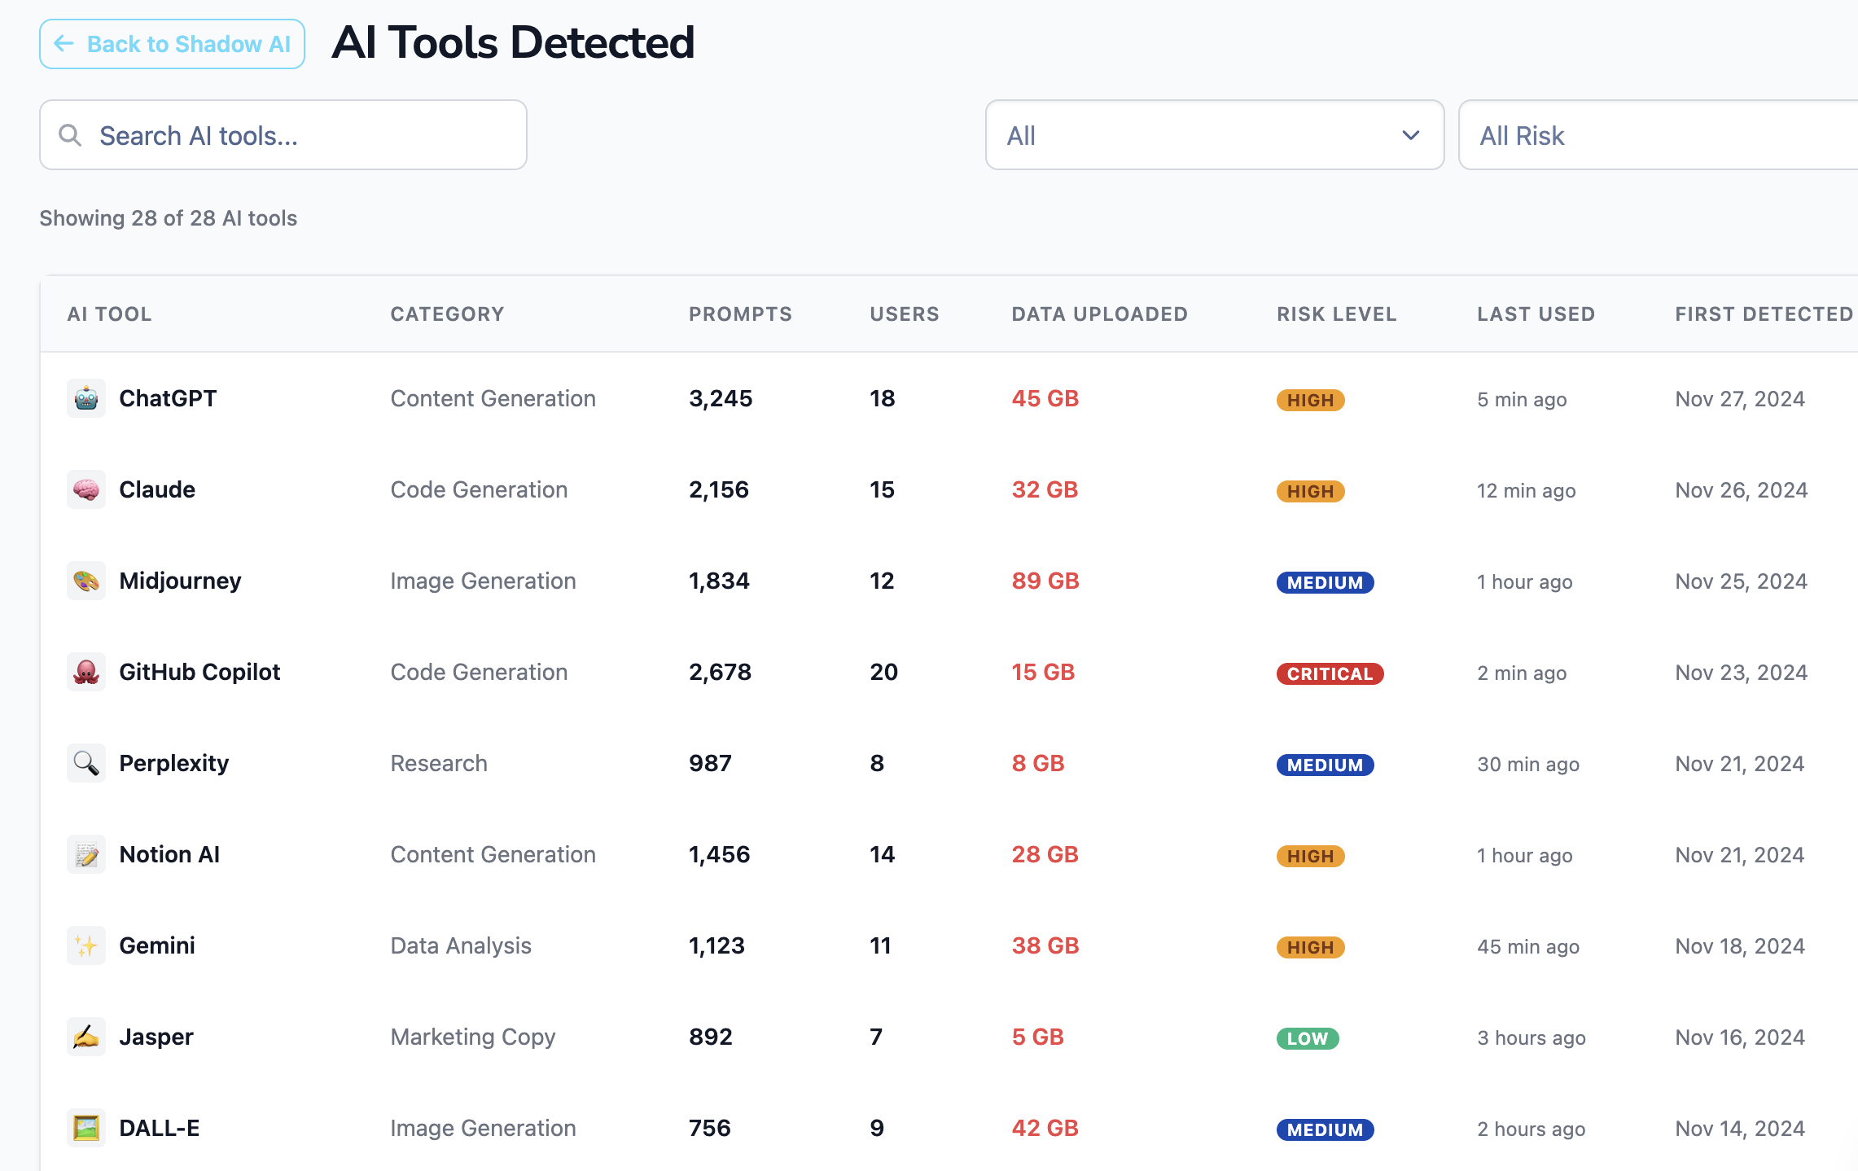Open the GitHub Copilot tool name
1858x1171 pixels.
tap(199, 672)
